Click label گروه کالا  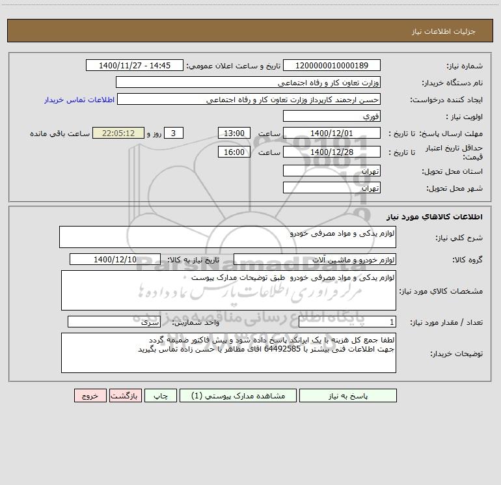coord(468,260)
